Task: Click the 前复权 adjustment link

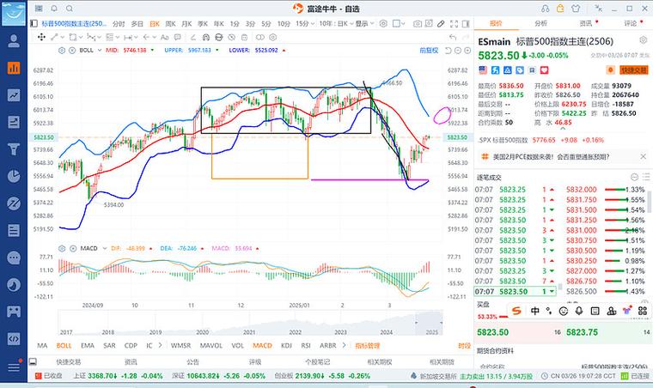Action: coord(429,51)
